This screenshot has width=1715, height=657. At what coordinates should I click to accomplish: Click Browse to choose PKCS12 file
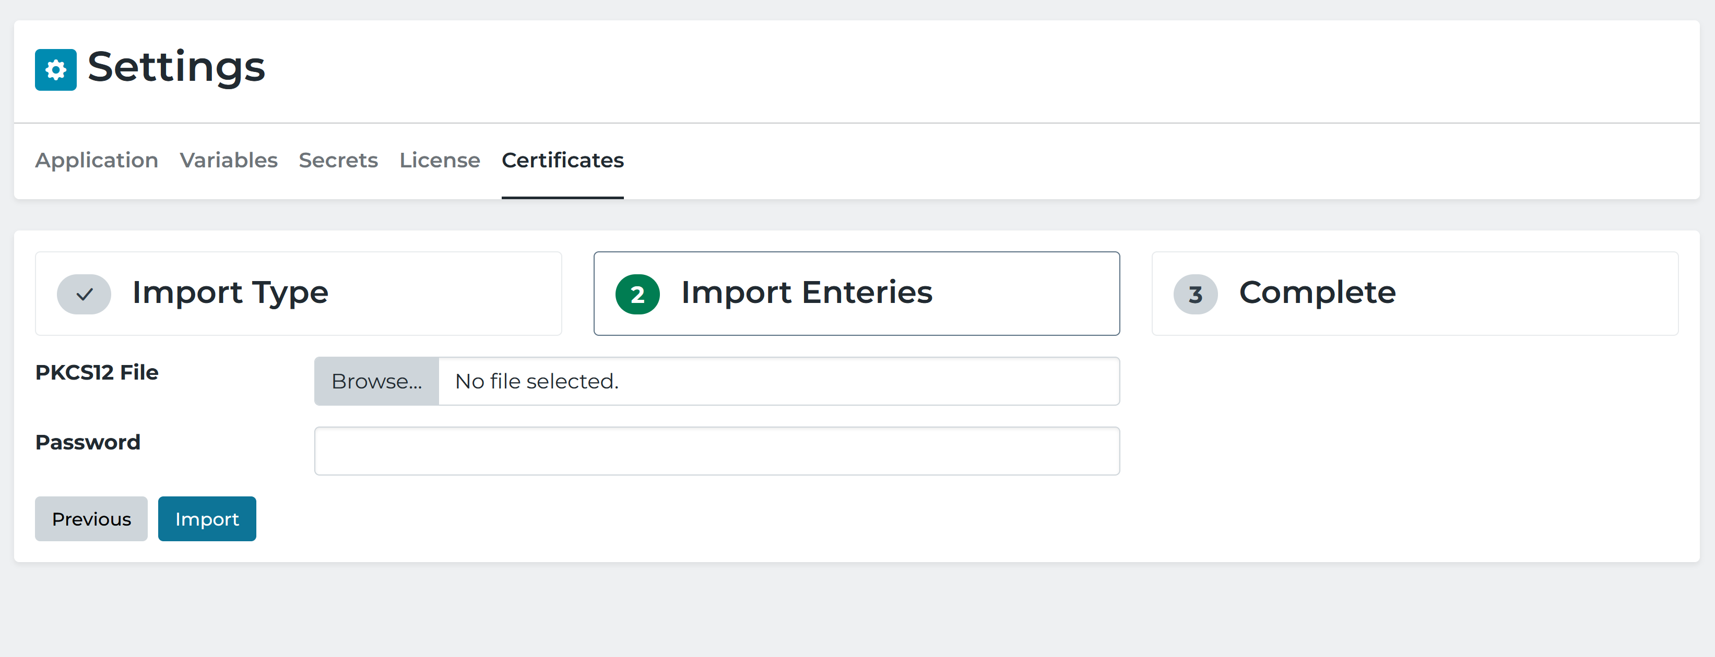[x=377, y=381]
